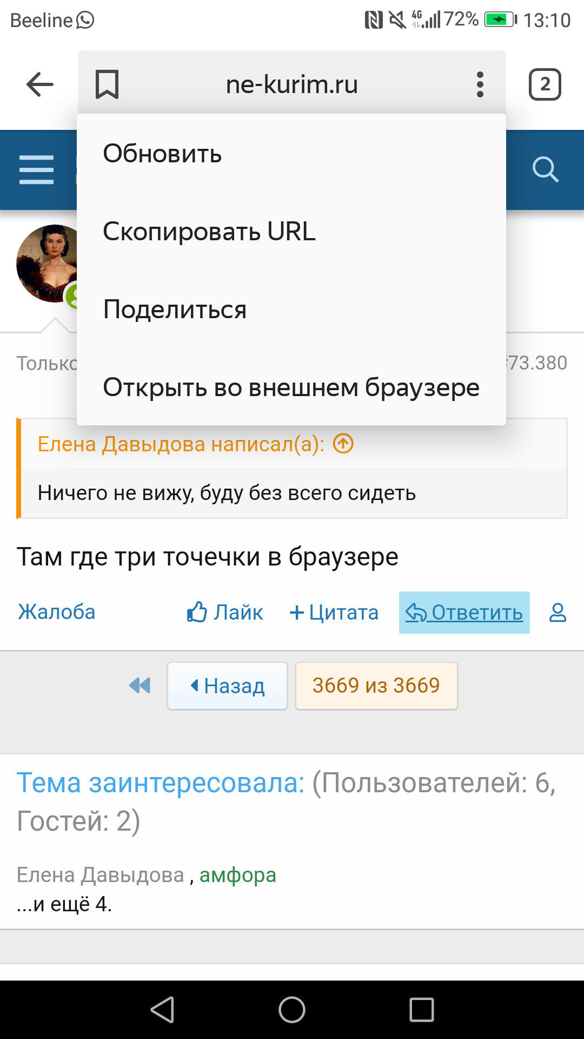Go to previous page with Назад
The width and height of the screenshot is (584, 1039).
point(227,686)
